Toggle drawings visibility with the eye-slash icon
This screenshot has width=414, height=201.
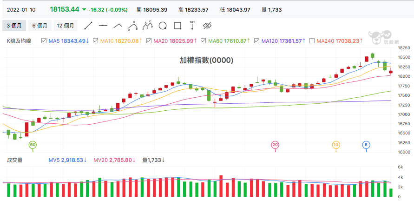(x=208, y=26)
